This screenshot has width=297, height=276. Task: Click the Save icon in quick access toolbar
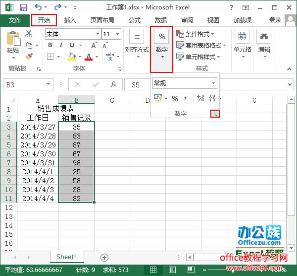[24, 7]
